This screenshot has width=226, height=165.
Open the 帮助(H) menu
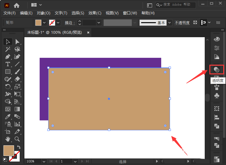(x=148, y=13)
